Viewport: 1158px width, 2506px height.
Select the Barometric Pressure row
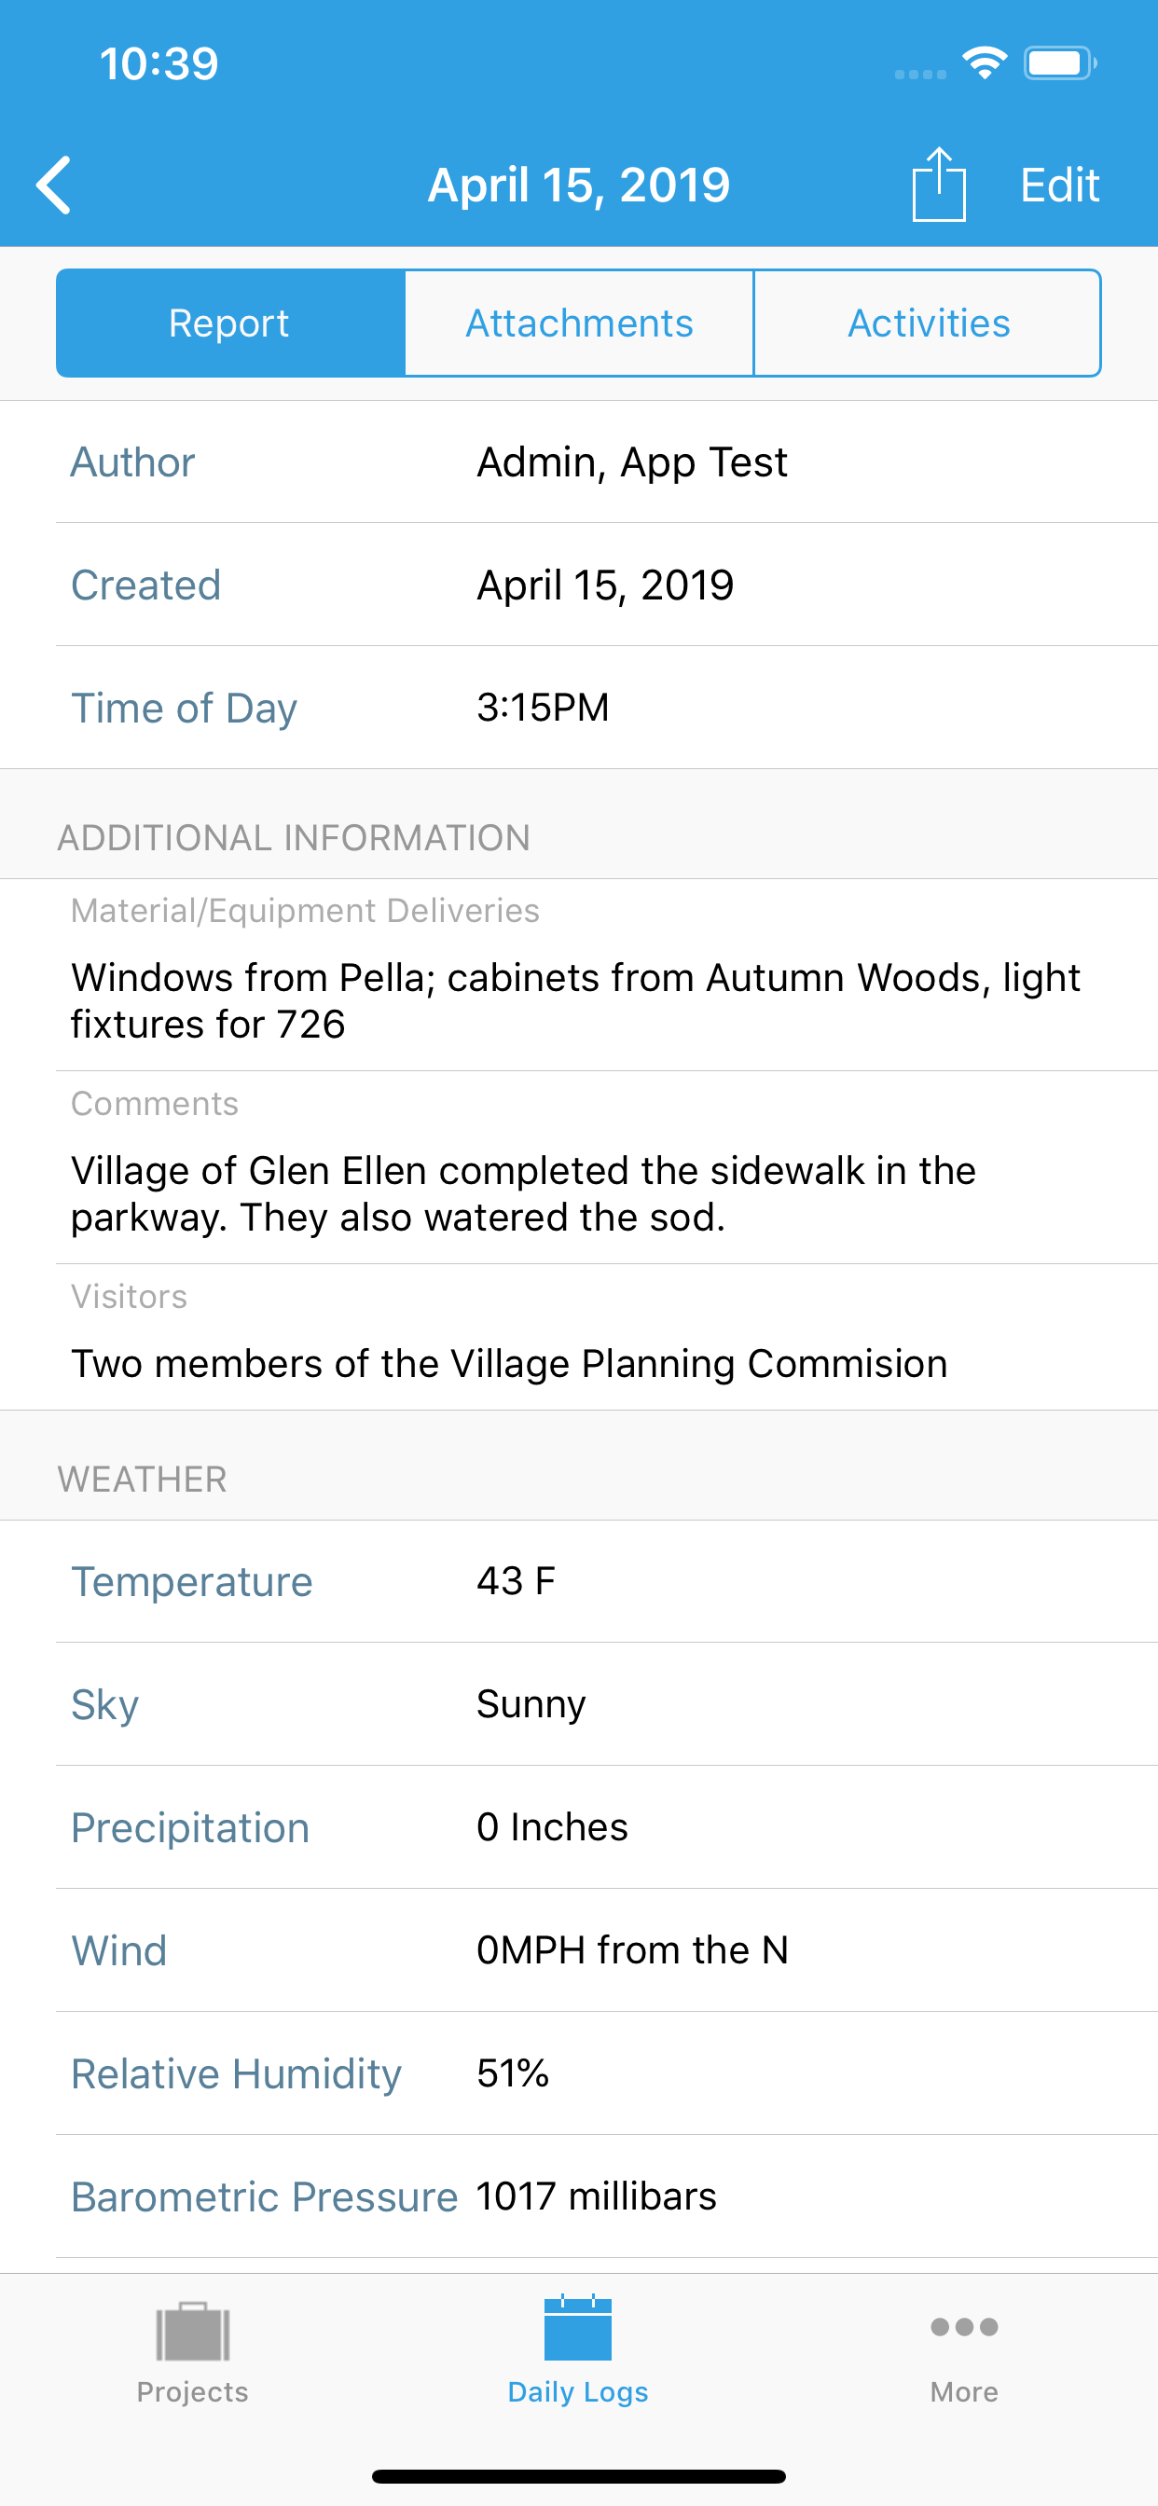pyautogui.click(x=579, y=2196)
